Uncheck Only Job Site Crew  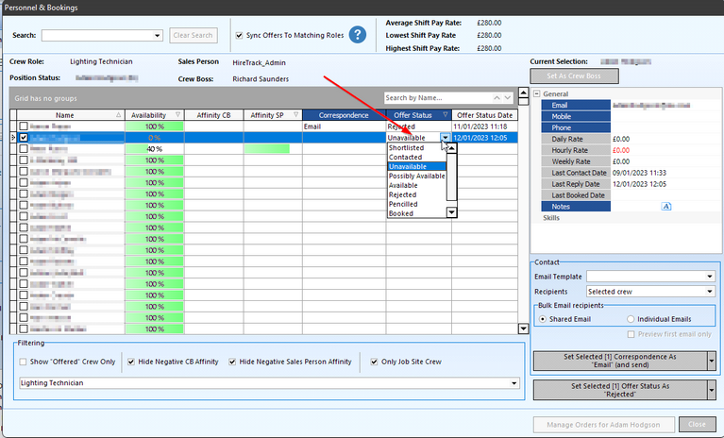coord(374,361)
